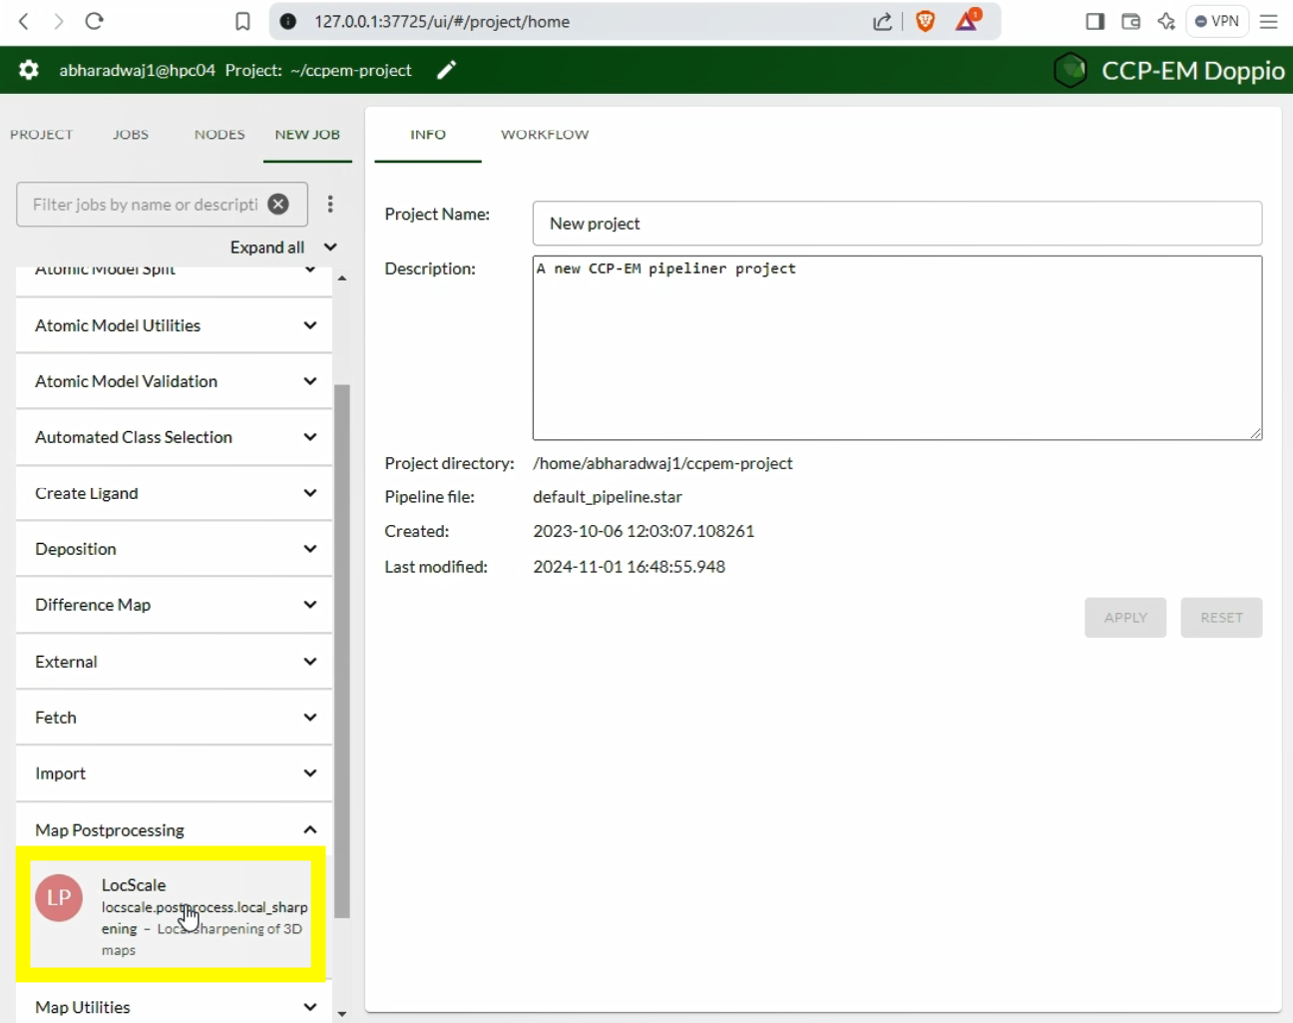
Task: Switch to the PROJECT tab
Action: (42, 134)
